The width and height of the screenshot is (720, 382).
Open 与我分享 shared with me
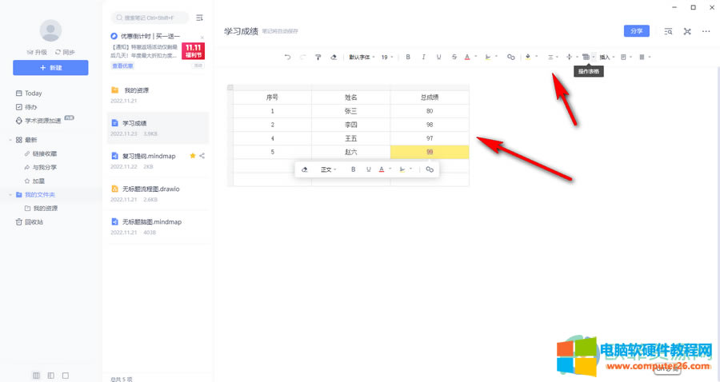41,167
